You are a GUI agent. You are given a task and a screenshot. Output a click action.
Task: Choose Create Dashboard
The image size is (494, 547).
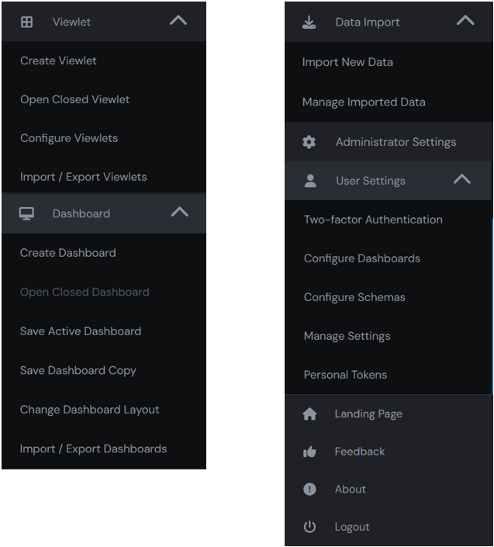point(68,253)
